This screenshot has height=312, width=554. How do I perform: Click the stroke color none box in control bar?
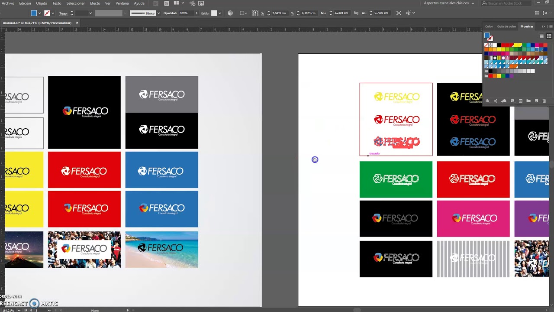(47, 13)
